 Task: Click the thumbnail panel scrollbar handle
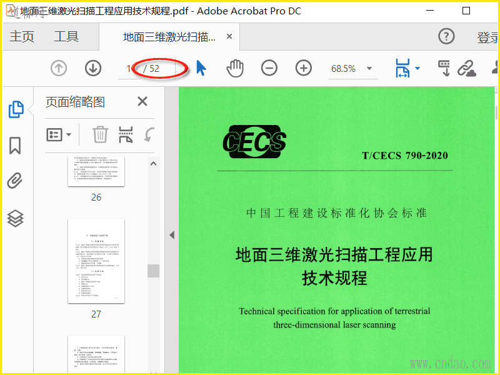(153, 271)
